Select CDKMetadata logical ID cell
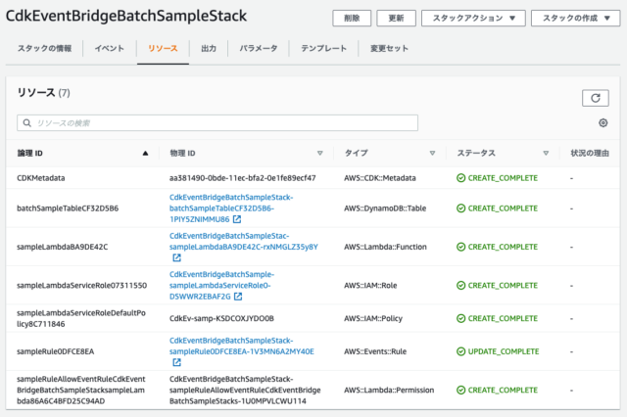This screenshot has width=627, height=417. click(41, 178)
